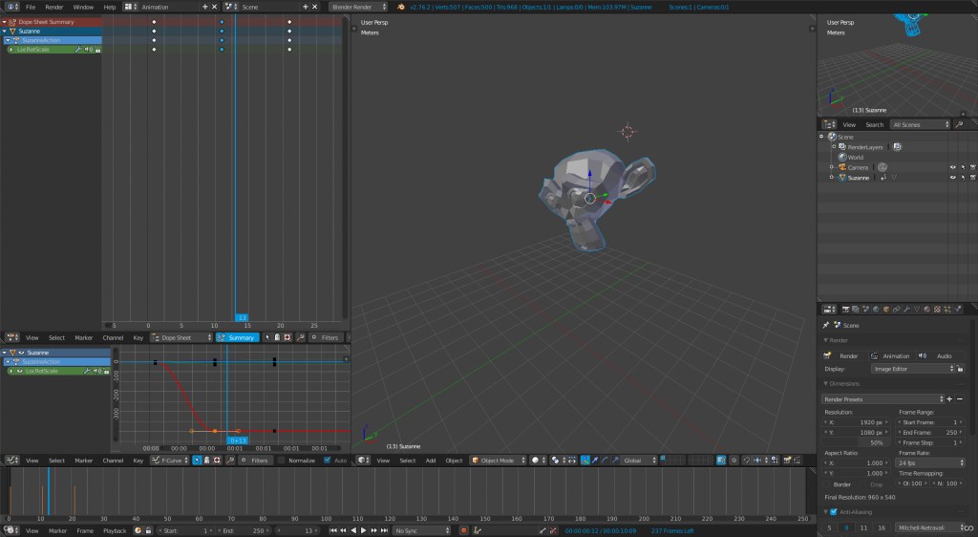978x537 pixels.
Task: Open the Playback menu in timeline header
Action: coord(115,530)
